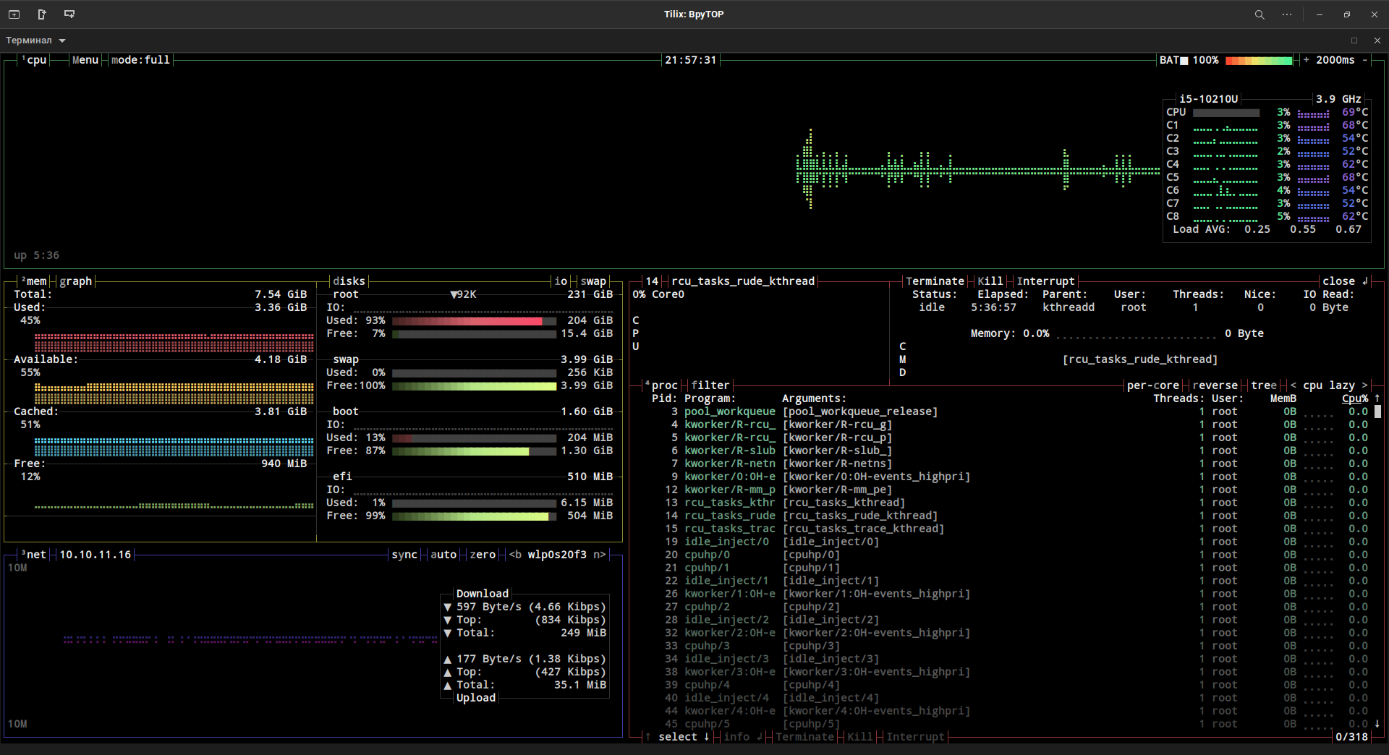Click the filter input in proc box
The width and height of the screenshot is (1389, 755).
tap(710, 385)
